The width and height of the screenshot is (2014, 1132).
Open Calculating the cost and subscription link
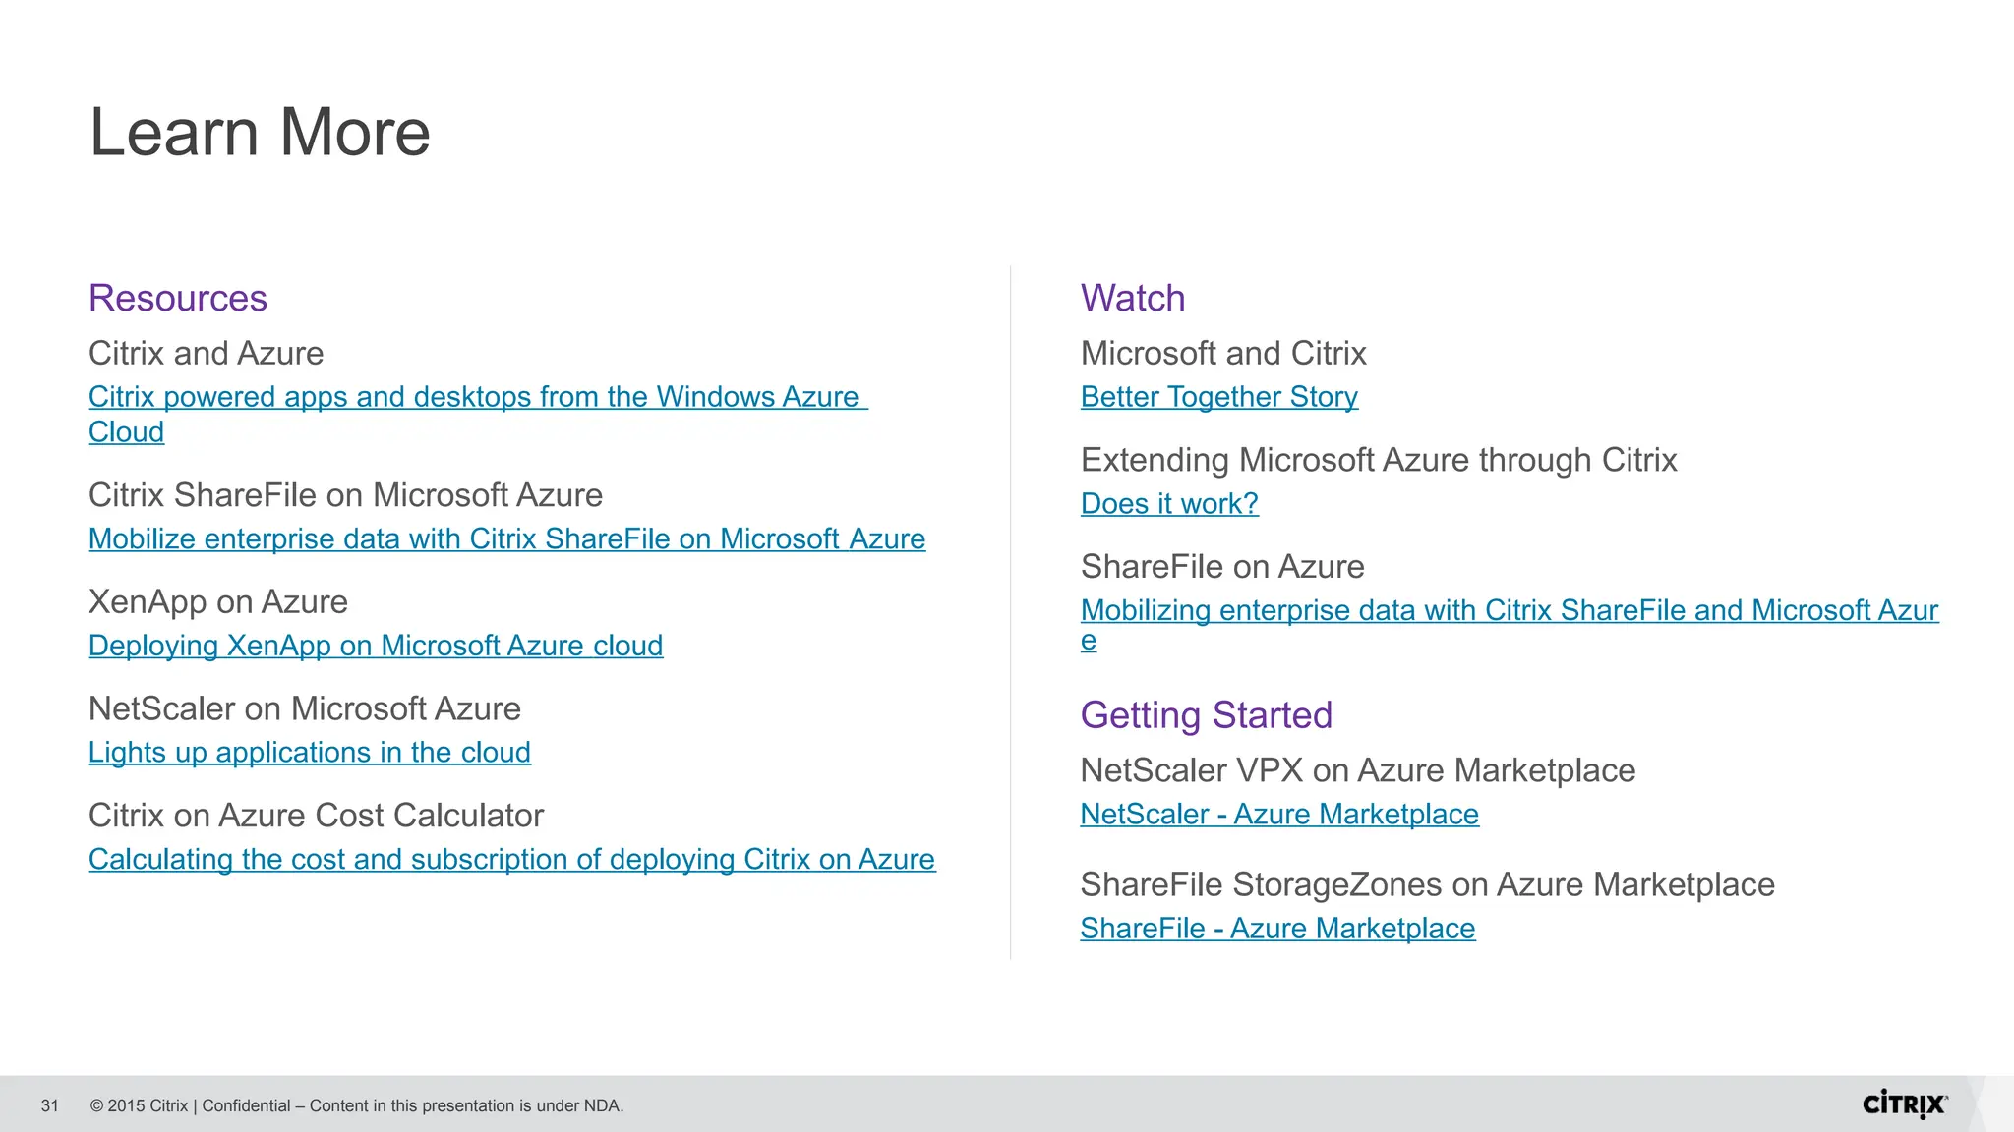click(511, 859)
